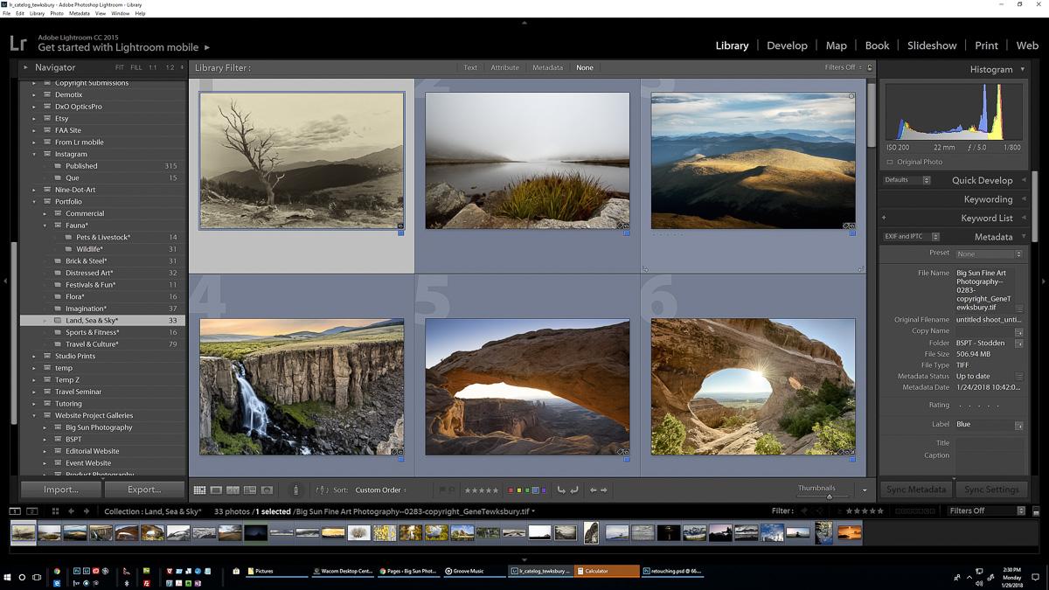The image size is (1049, 590).
Task: Toggle the None filter in the Library Filter bar
Action: 584,67
